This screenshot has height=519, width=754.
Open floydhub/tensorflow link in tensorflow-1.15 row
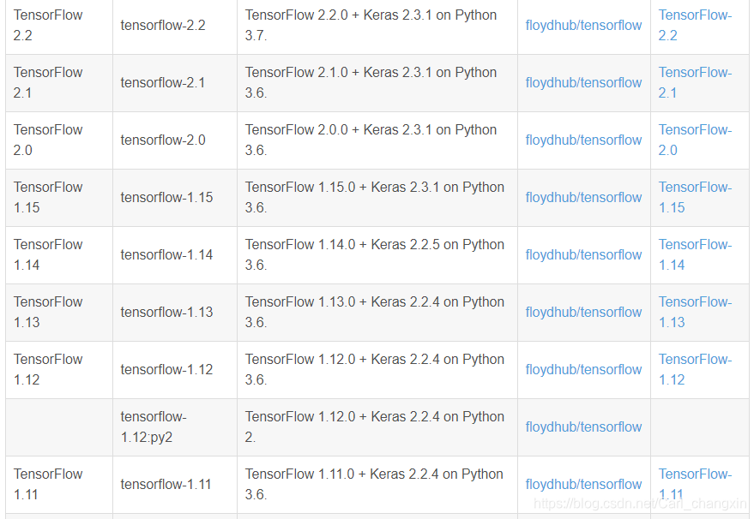(583, 197)
